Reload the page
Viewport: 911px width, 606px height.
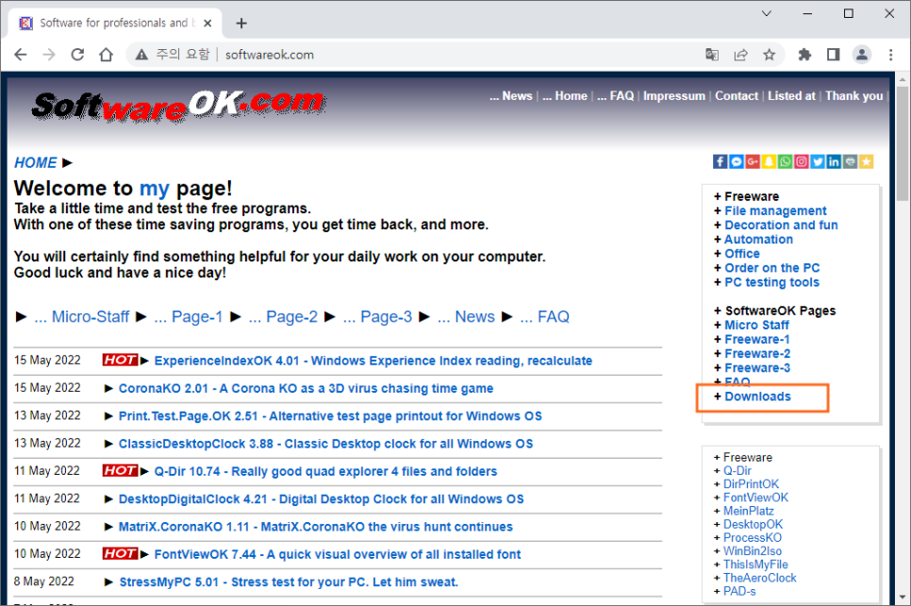(x=77, y=55)
